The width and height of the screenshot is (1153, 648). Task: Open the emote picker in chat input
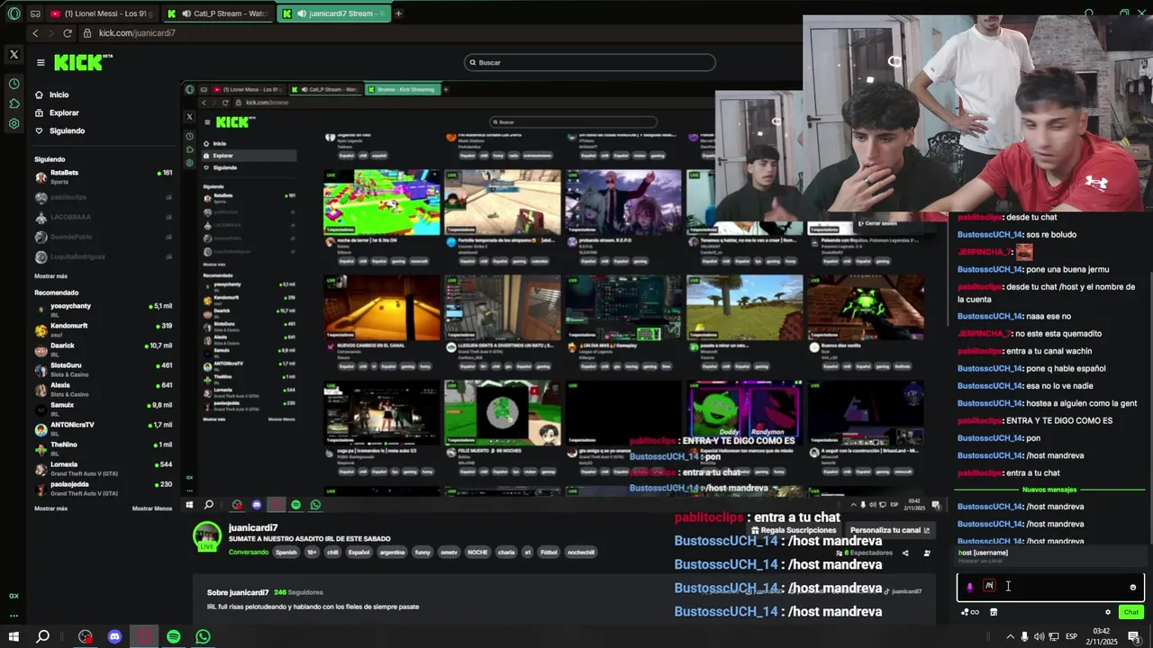1133,588
